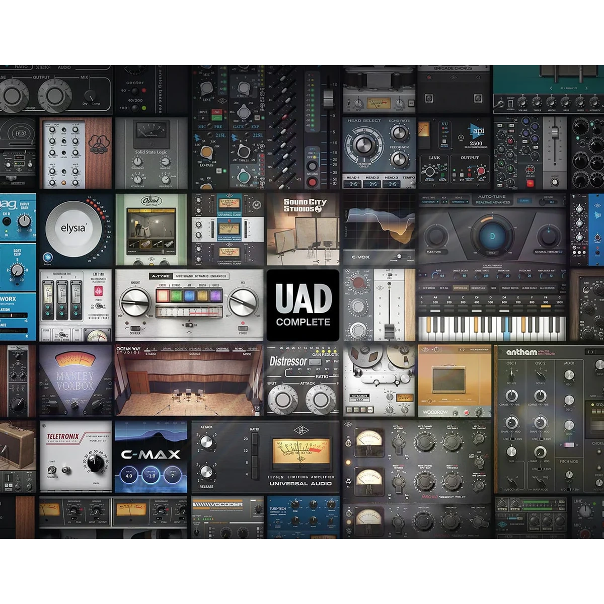This screenshot has height=604, width=604.
Task: Switch to the Ocean Way Drums tab
Action: coord(167,348)
